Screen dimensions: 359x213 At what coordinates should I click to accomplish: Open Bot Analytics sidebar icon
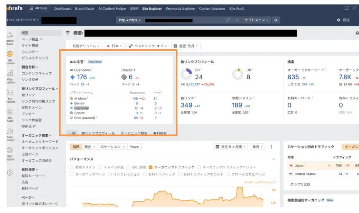10,96
